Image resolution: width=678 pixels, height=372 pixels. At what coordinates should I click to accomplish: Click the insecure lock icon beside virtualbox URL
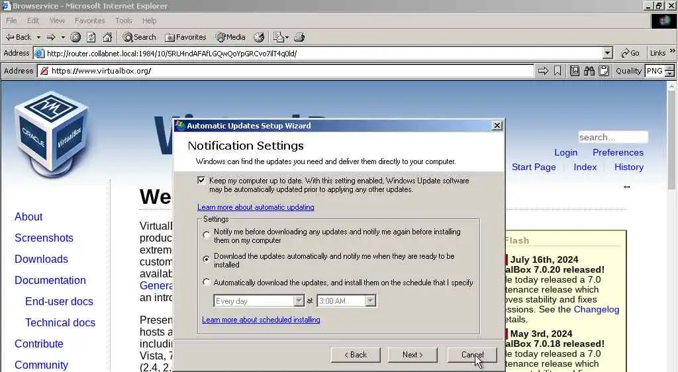(x=44, y=71)
